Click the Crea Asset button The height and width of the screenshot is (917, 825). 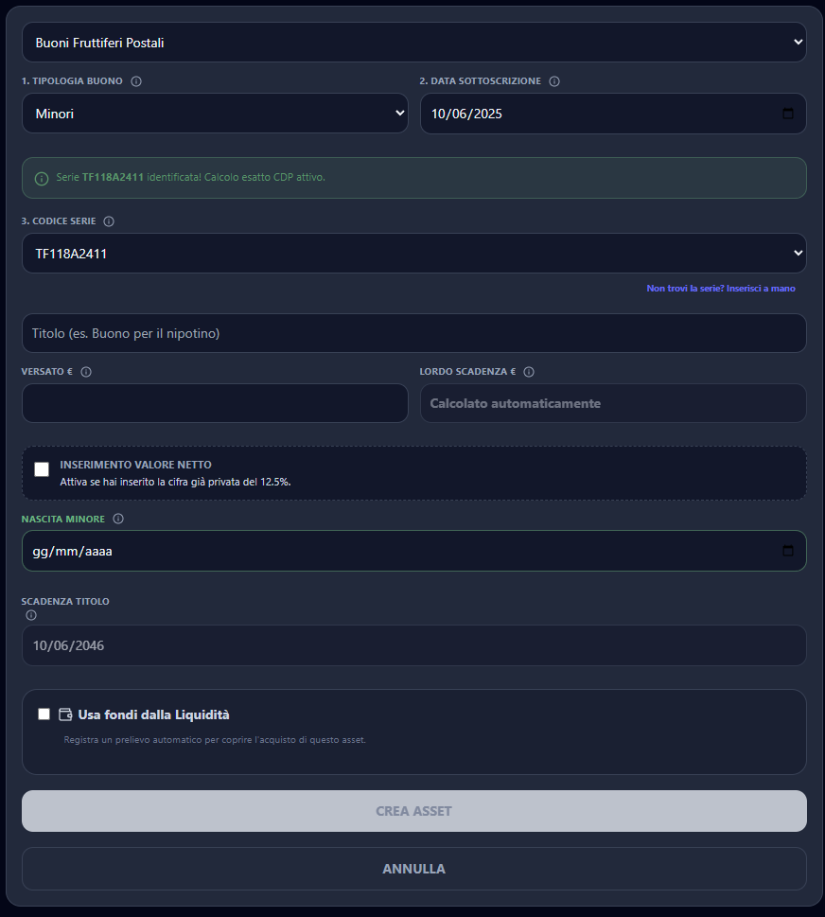pos(414,811)
